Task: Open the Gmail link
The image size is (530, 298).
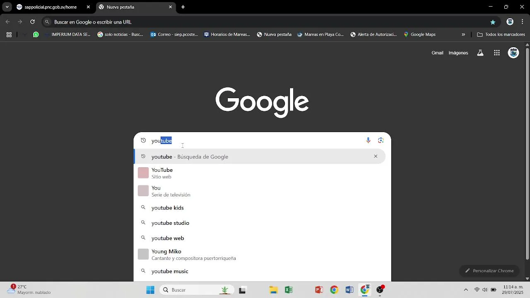Action: pos(437,53)
